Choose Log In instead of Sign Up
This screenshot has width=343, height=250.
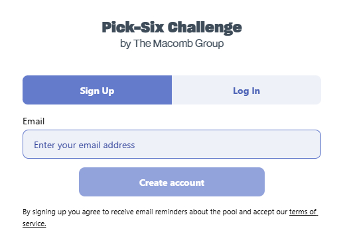(x=246, y=90)
